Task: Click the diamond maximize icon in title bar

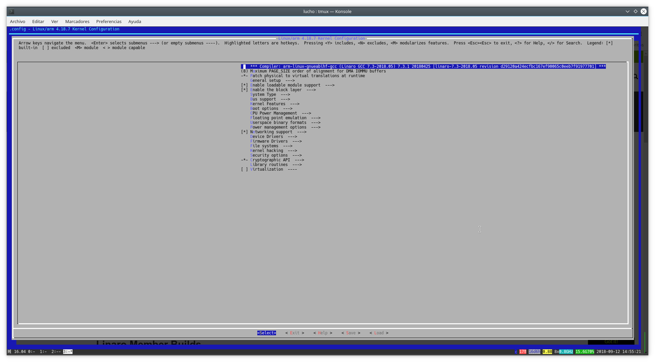Action: (635, 11)
